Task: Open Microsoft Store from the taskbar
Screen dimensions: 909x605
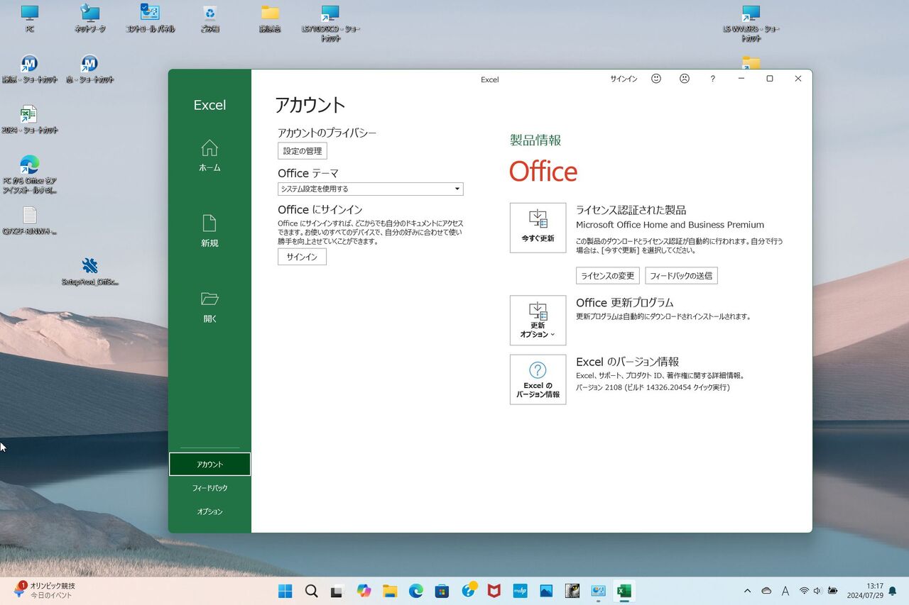Action: (442, 591)
